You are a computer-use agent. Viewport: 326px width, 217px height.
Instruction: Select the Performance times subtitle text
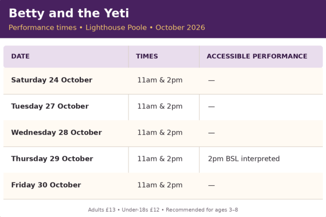point(107,28)
